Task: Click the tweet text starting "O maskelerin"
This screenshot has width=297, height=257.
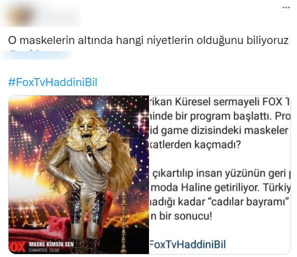Action: 148,40
